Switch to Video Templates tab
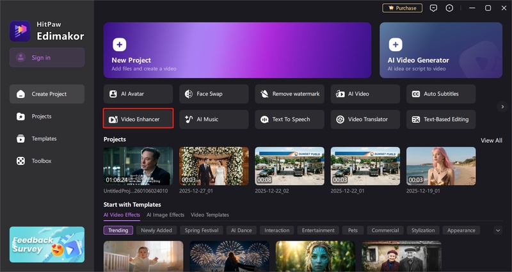512x272 pixels. tap(210, 215)
